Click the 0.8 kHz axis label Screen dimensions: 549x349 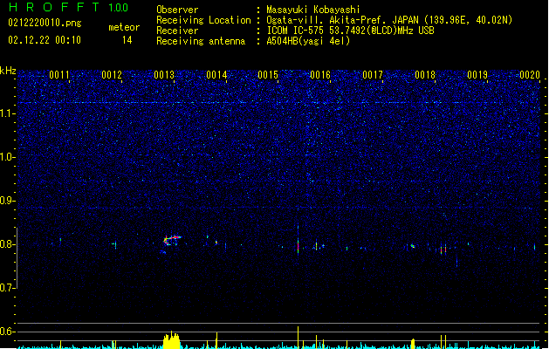[8, 244]
